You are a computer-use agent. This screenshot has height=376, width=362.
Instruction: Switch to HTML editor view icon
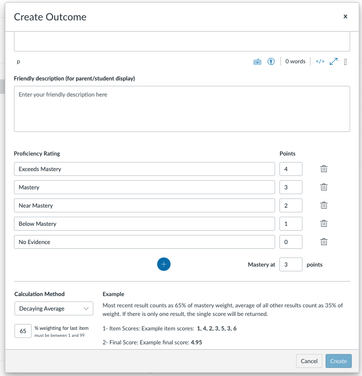pos(320,61)
